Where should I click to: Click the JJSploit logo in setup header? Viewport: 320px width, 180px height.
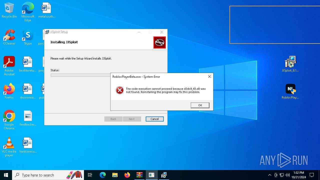point(159,42)
